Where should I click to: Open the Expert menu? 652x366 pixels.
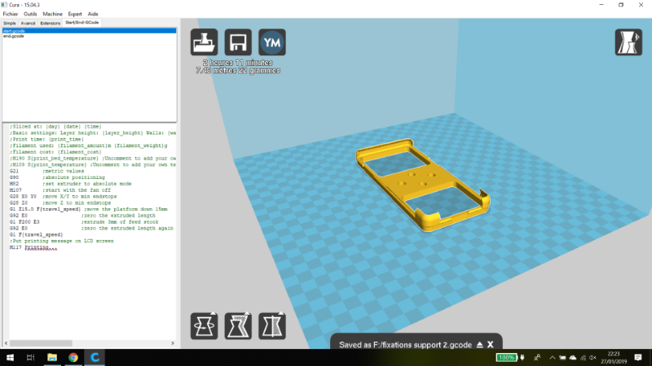[74, 14]
